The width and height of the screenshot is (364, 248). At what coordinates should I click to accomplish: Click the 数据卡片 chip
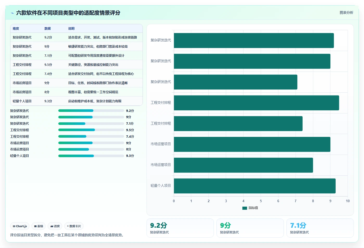pyautogui.click(x=74, y=226)
